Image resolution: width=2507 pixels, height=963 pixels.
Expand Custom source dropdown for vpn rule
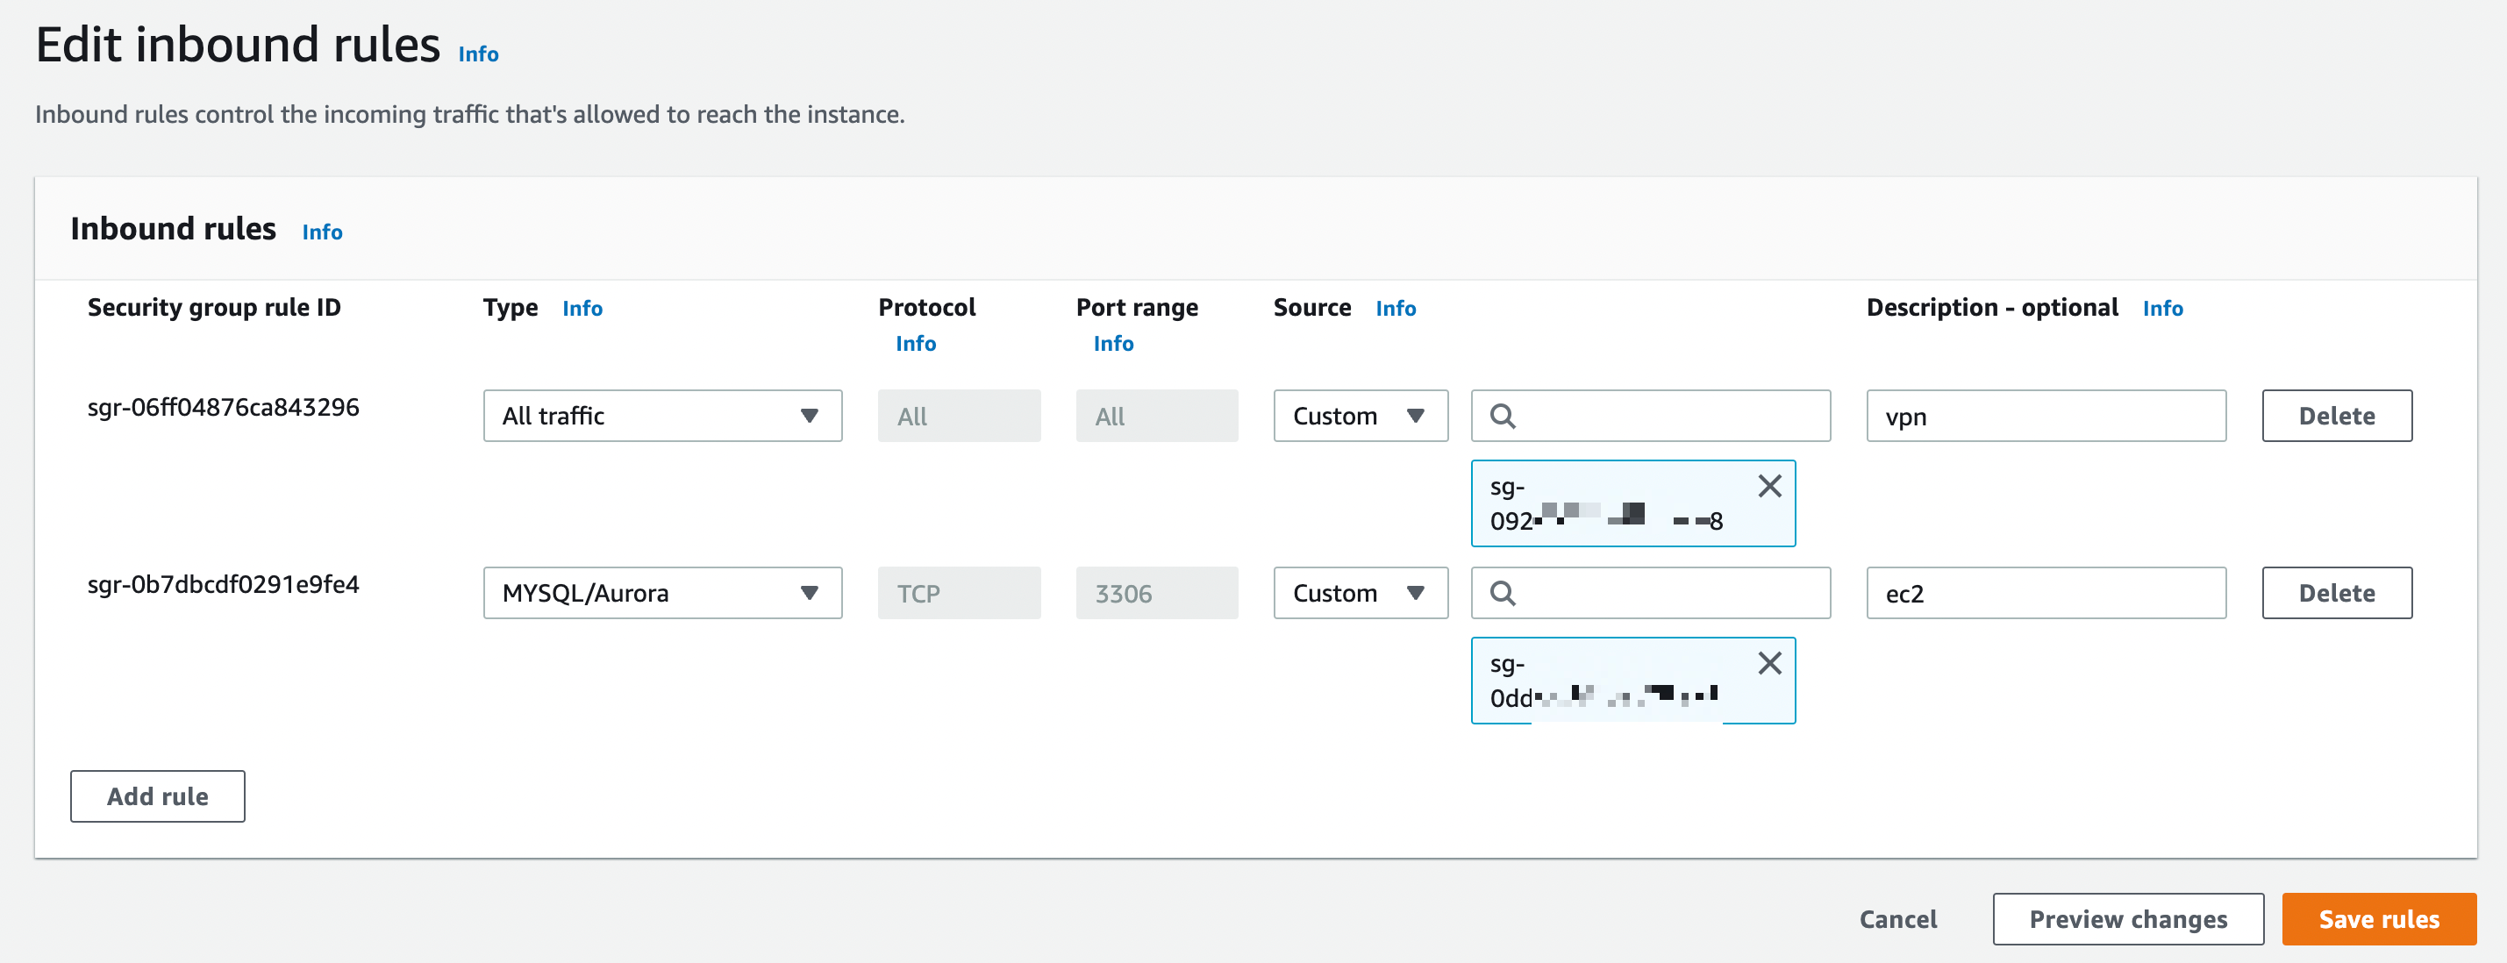(1360, 417)
